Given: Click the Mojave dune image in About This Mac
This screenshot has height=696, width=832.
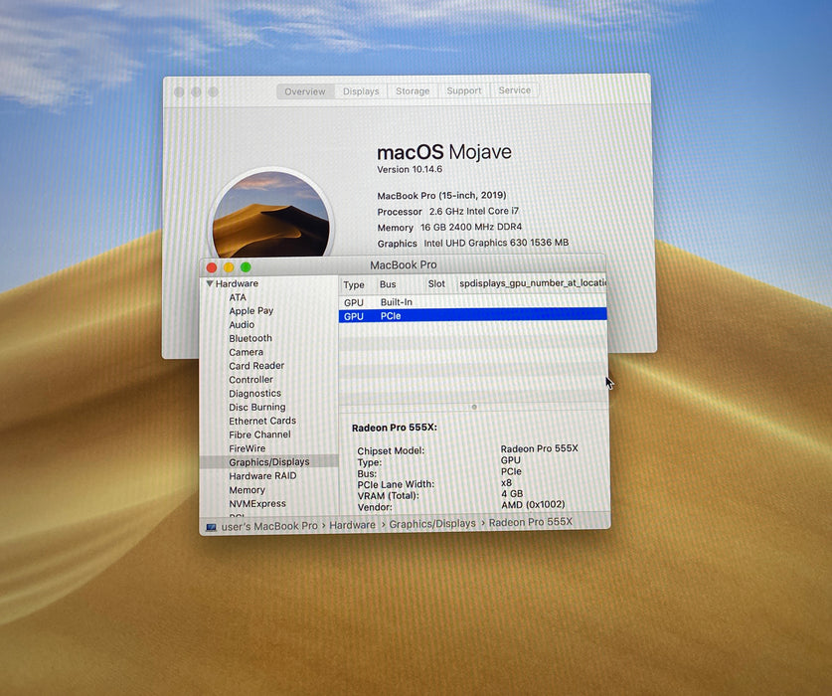Looking at the screenshot, I should (x=271, y=215).
